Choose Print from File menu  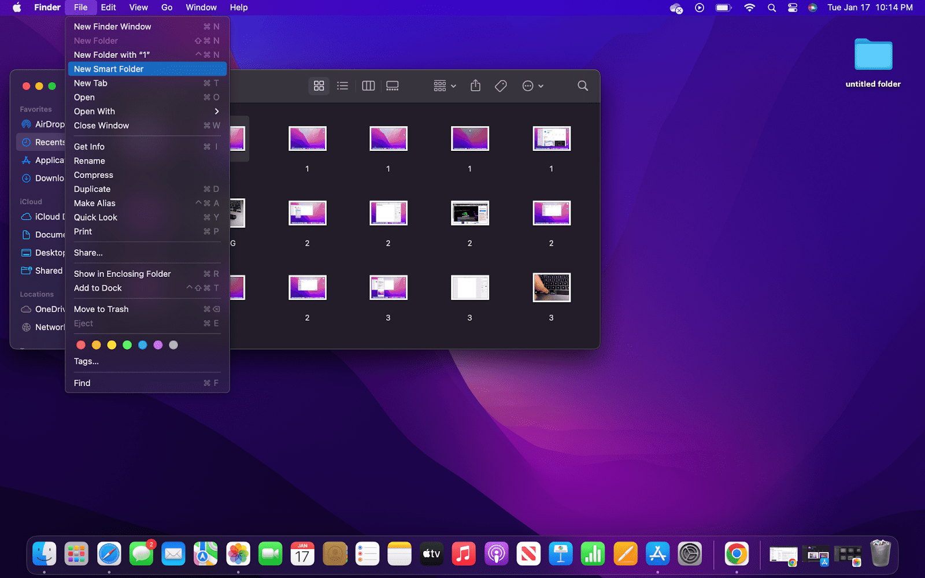(x=147, y=232)
